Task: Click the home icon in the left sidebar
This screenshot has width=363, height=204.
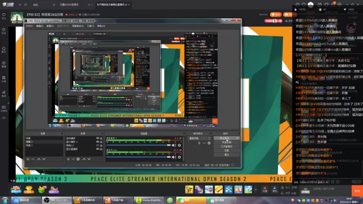Action: point(4,49)
